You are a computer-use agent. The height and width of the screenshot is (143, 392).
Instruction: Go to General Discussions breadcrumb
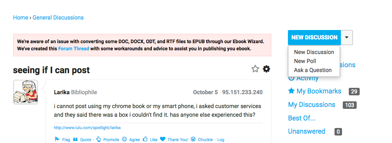coord(58,18)
